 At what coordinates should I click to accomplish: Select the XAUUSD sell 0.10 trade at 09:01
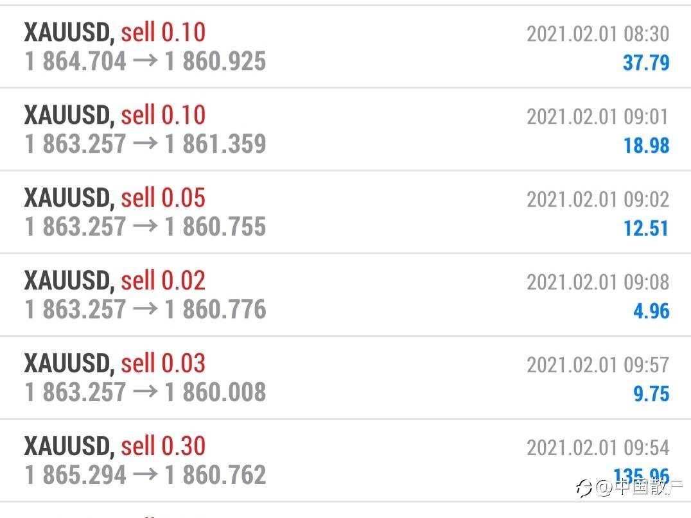point(345,130)
